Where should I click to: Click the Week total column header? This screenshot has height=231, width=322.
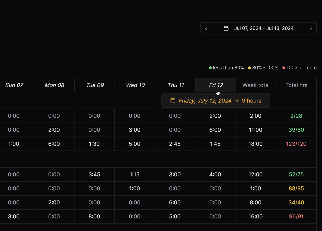(x=256, y=85)
